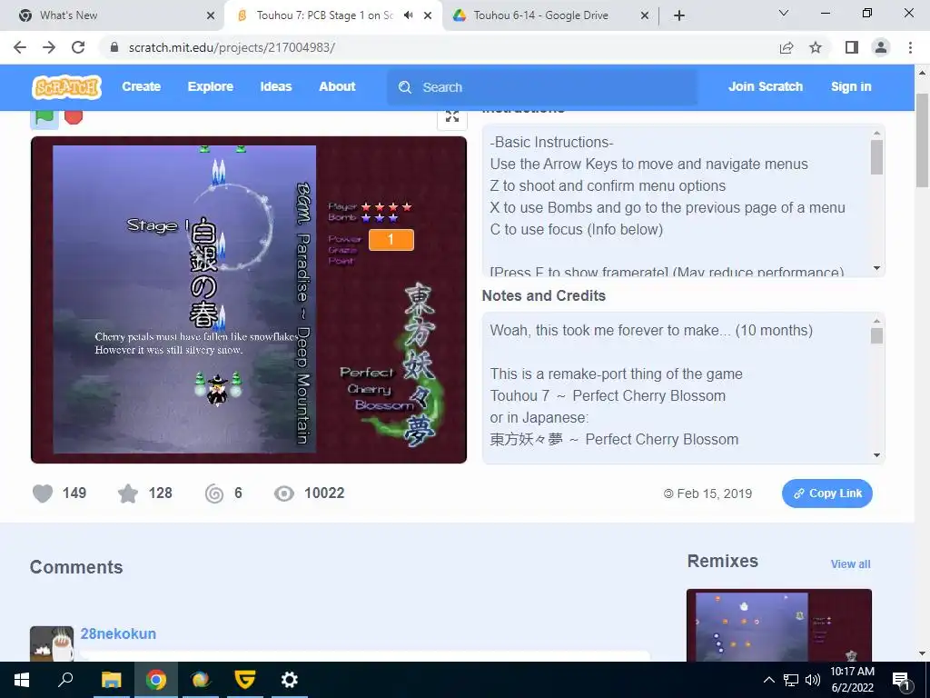This screenshot has height=698, width=930.
Task: Open Settings gear in taskbar
Action: pyautogui.click(x=290, y=680)
